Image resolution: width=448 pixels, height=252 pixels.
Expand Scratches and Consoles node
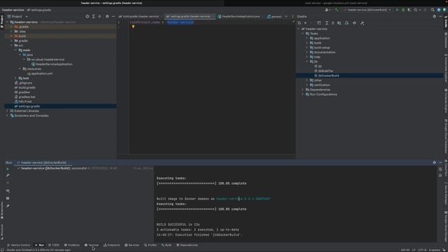click(8, 115)
